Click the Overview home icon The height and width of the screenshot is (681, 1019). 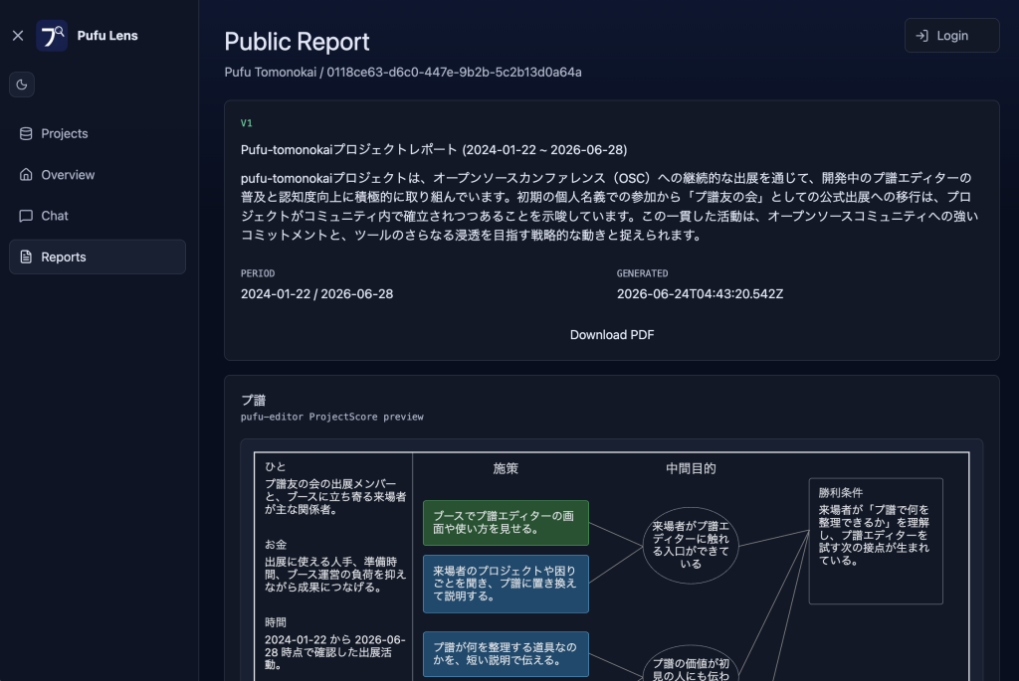26,175
